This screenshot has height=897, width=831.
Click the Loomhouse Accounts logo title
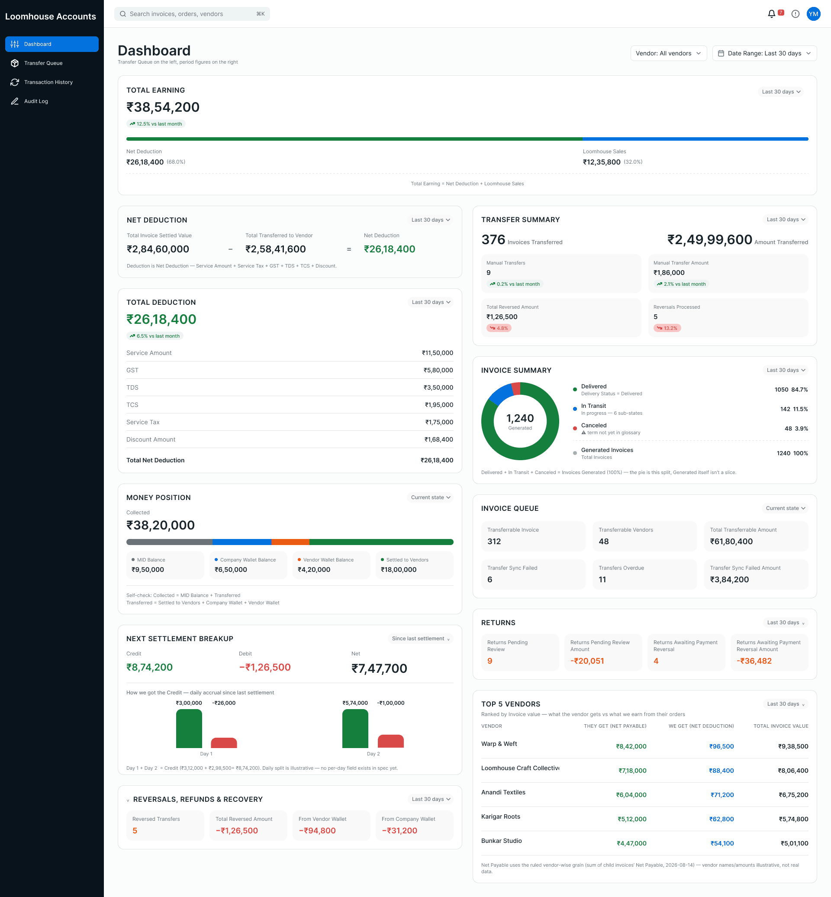[x=50, y=16]
